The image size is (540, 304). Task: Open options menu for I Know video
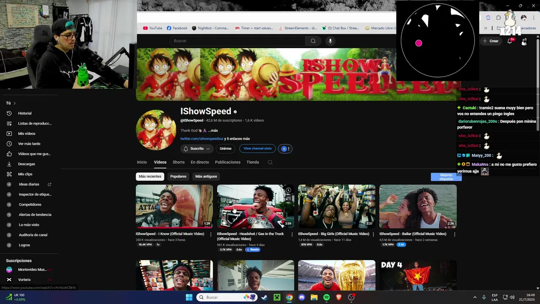click(x=211, y=234)
